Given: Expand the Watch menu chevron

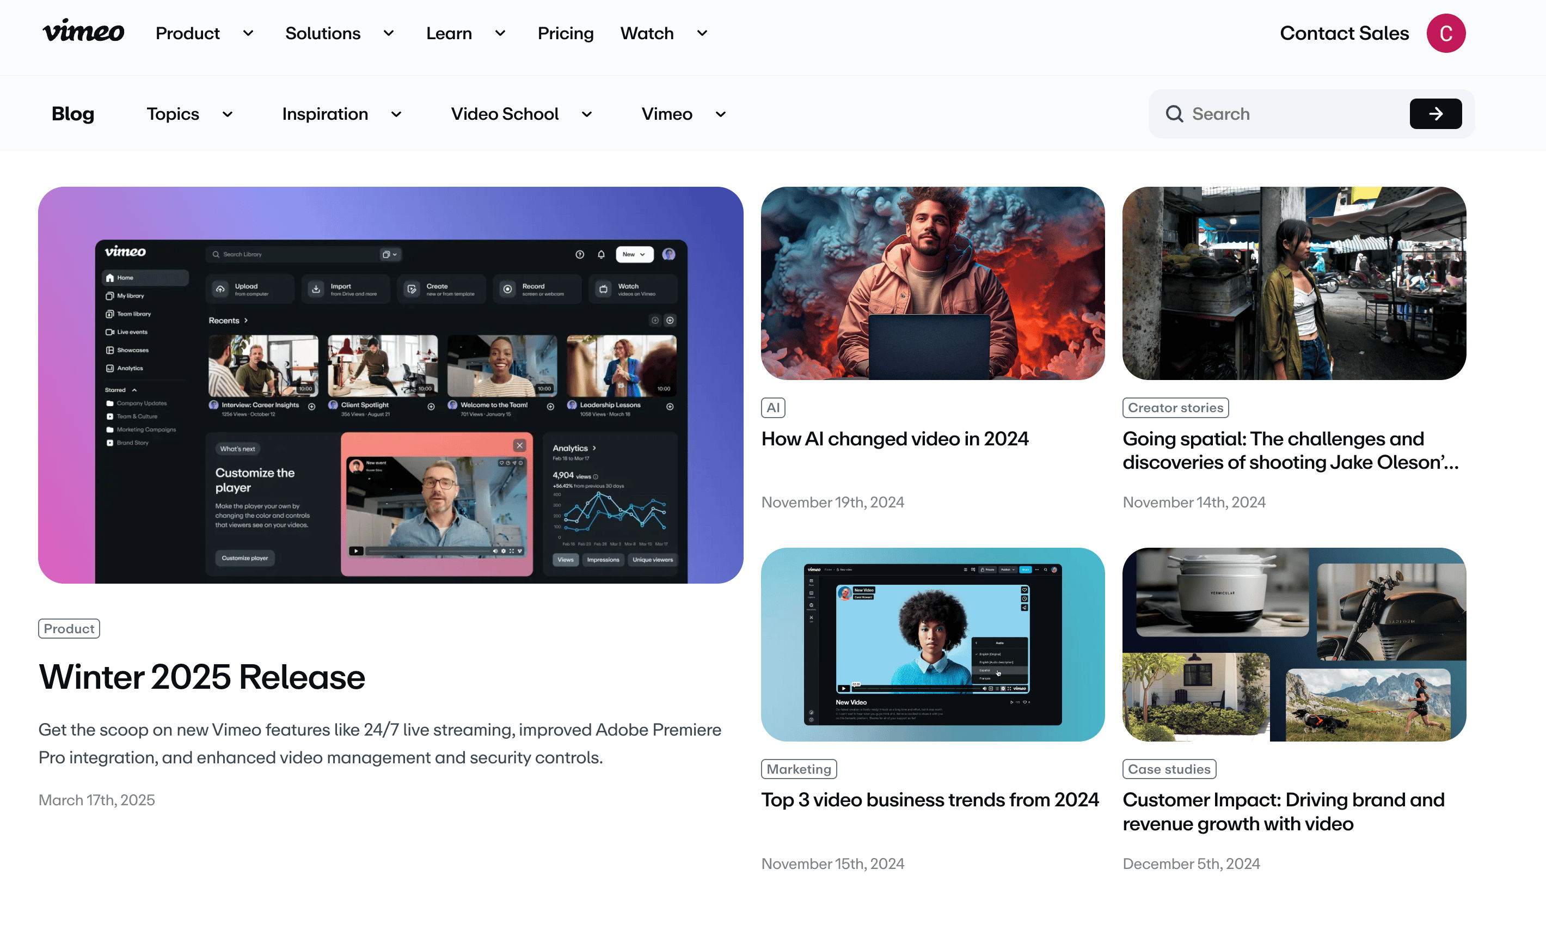Looking at the screenshot, I should [x=702, y=33].
